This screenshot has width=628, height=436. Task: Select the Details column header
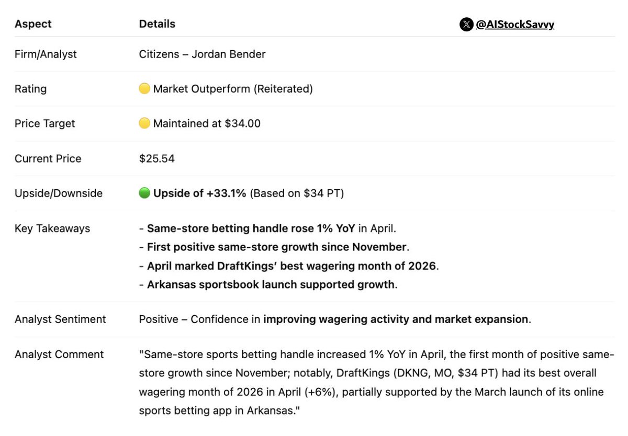pos(157,24)
